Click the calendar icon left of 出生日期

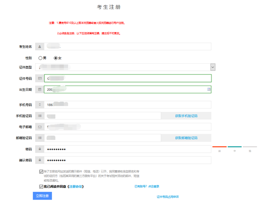[x=40, y=89]
